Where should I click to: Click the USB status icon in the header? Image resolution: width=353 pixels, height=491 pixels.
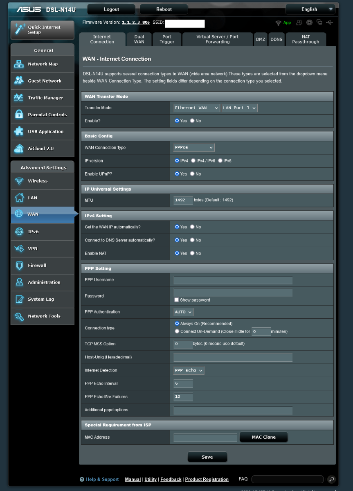pyautogui.click(x=330, y=23)
